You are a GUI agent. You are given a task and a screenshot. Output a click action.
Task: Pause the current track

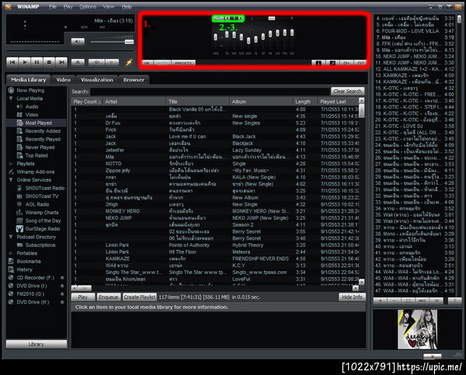[x=37, y=62]
